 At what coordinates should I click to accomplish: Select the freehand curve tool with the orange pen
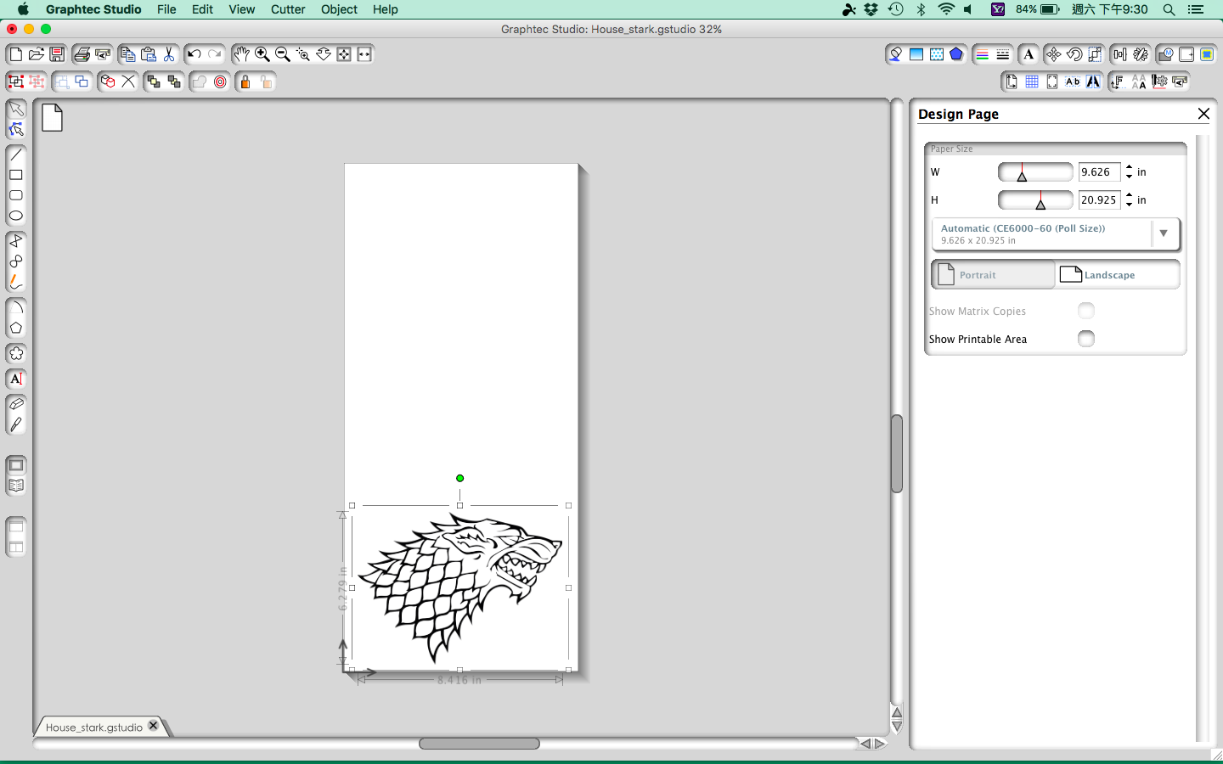coord(16,282)
